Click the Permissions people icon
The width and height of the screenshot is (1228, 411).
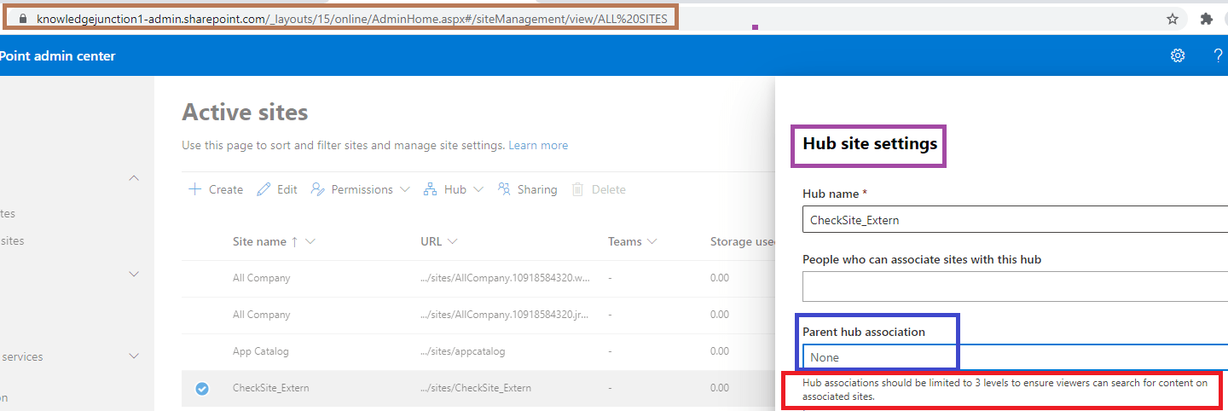pos(318,189)
